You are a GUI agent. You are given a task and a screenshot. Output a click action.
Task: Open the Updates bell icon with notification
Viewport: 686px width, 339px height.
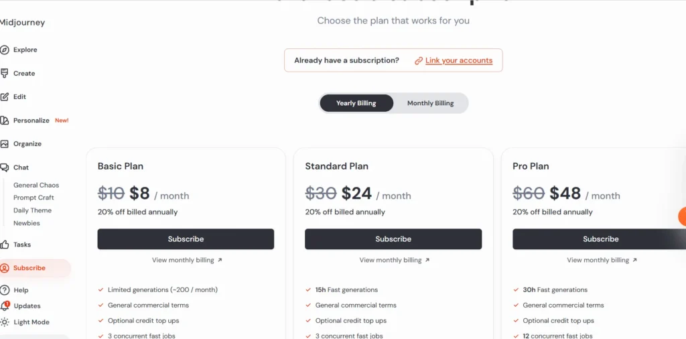5,306
